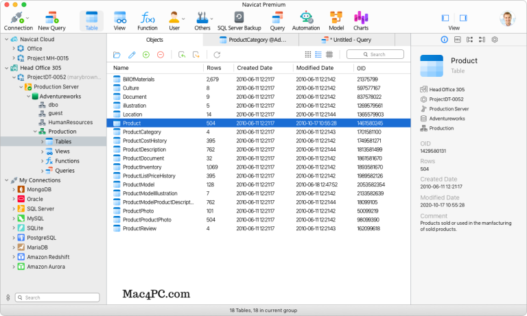Image resolution: width=527 pixels, height=316 pixels.
Task: Switch to icon grid view
Action: 308,54
